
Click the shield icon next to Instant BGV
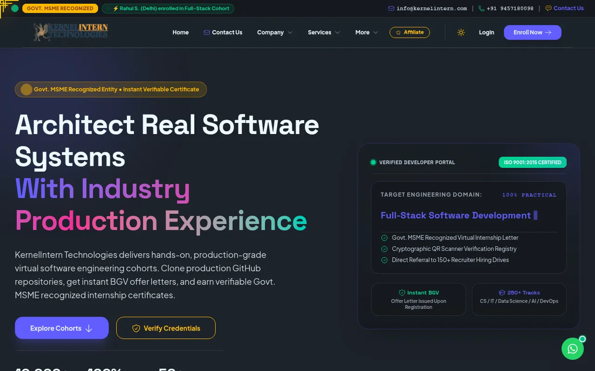(x=402, y=293)
